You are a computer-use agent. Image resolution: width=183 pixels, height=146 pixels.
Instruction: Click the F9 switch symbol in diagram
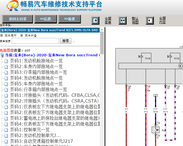[155, 130]
